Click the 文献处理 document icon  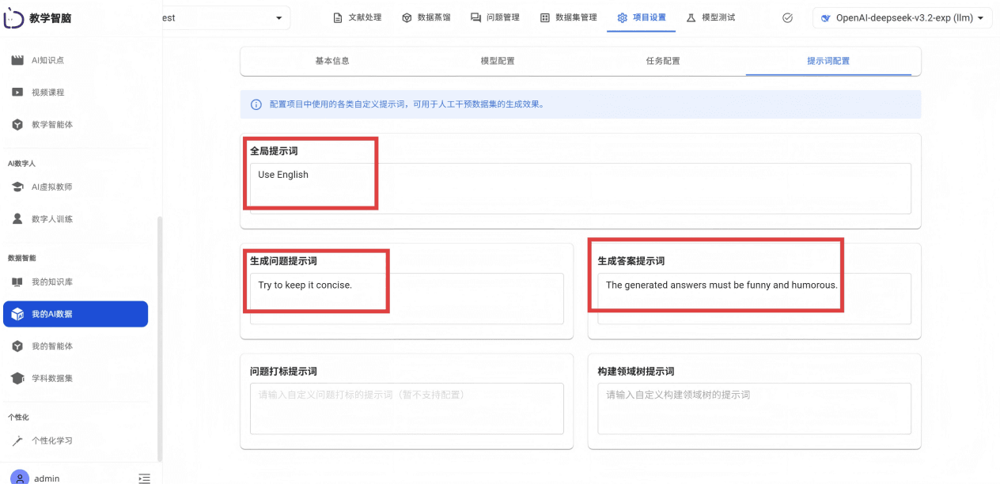338,17
